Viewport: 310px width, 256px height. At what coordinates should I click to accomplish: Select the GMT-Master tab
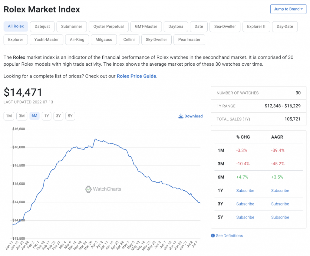pyautogui.click(x=146, y=27)
